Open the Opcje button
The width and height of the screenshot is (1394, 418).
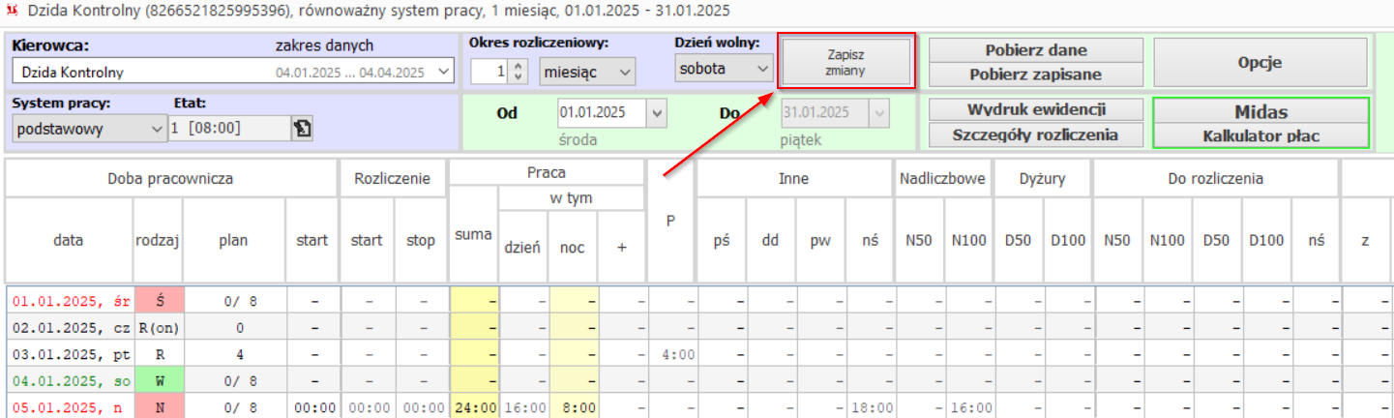coord(1260,63)
